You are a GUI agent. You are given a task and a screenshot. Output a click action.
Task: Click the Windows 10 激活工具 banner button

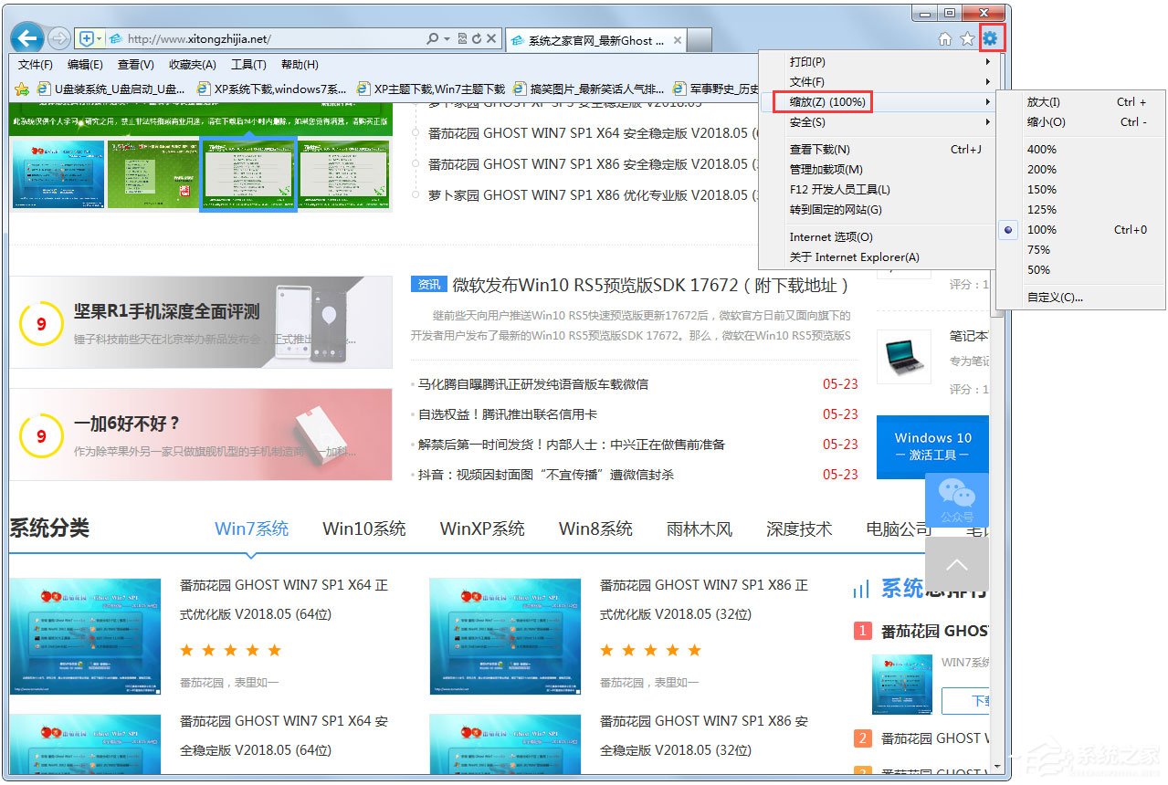pyautogui.click(x=932, y=446)
